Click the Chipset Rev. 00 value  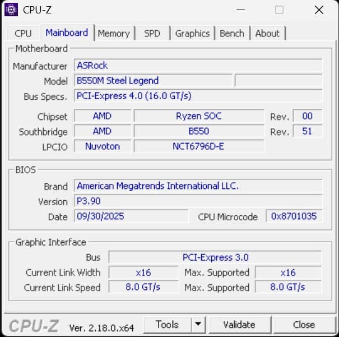click(x=308, y=116)
